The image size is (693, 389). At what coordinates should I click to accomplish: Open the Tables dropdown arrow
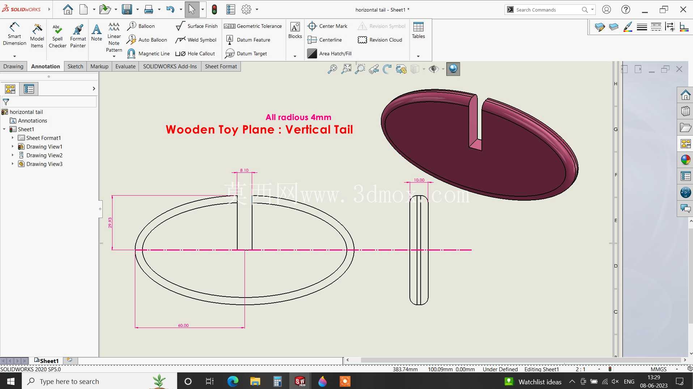click(x=418, y=56)
